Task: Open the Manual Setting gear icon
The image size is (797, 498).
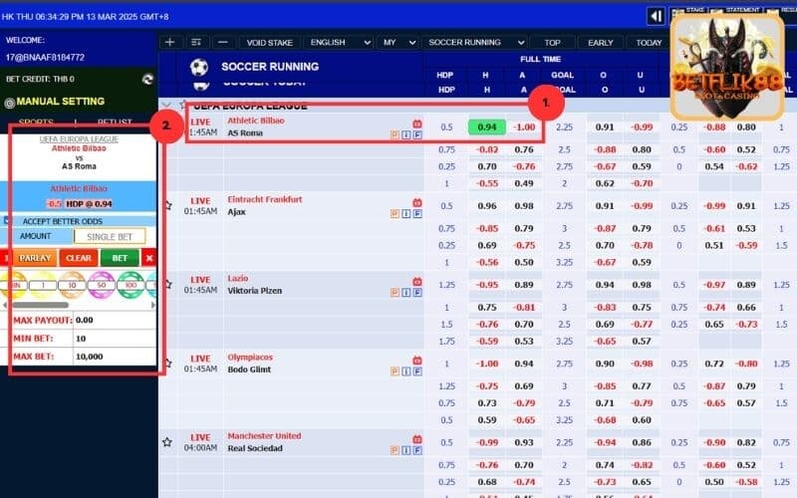Action: point(9,104)
